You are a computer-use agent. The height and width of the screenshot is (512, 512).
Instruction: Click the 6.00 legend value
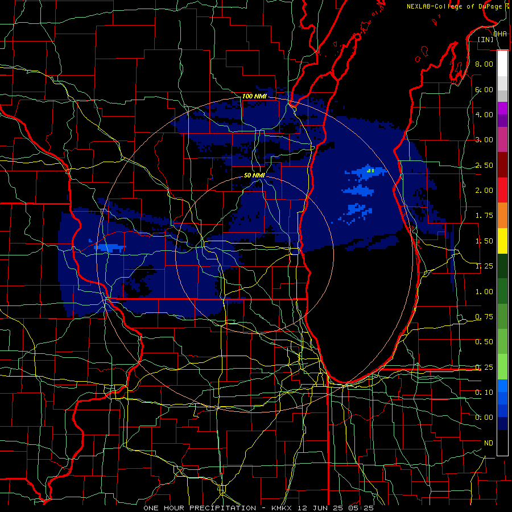(484, 89)
